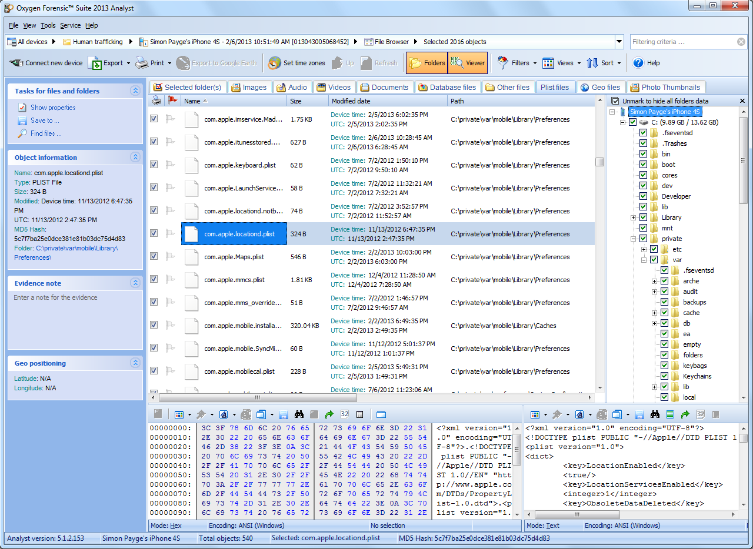Click the printer icon in the file list header

tap(156, 101)
